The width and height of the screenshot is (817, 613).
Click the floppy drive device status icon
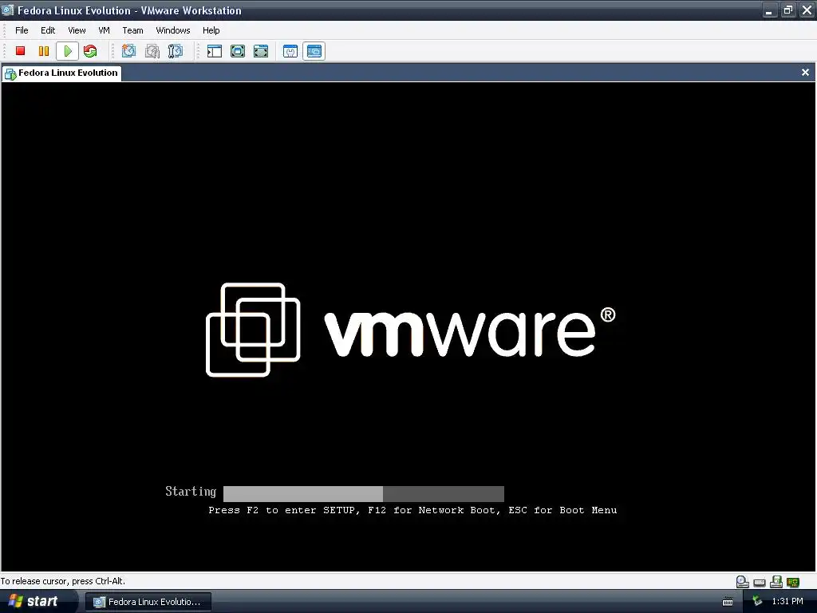(x=776, y=582)
